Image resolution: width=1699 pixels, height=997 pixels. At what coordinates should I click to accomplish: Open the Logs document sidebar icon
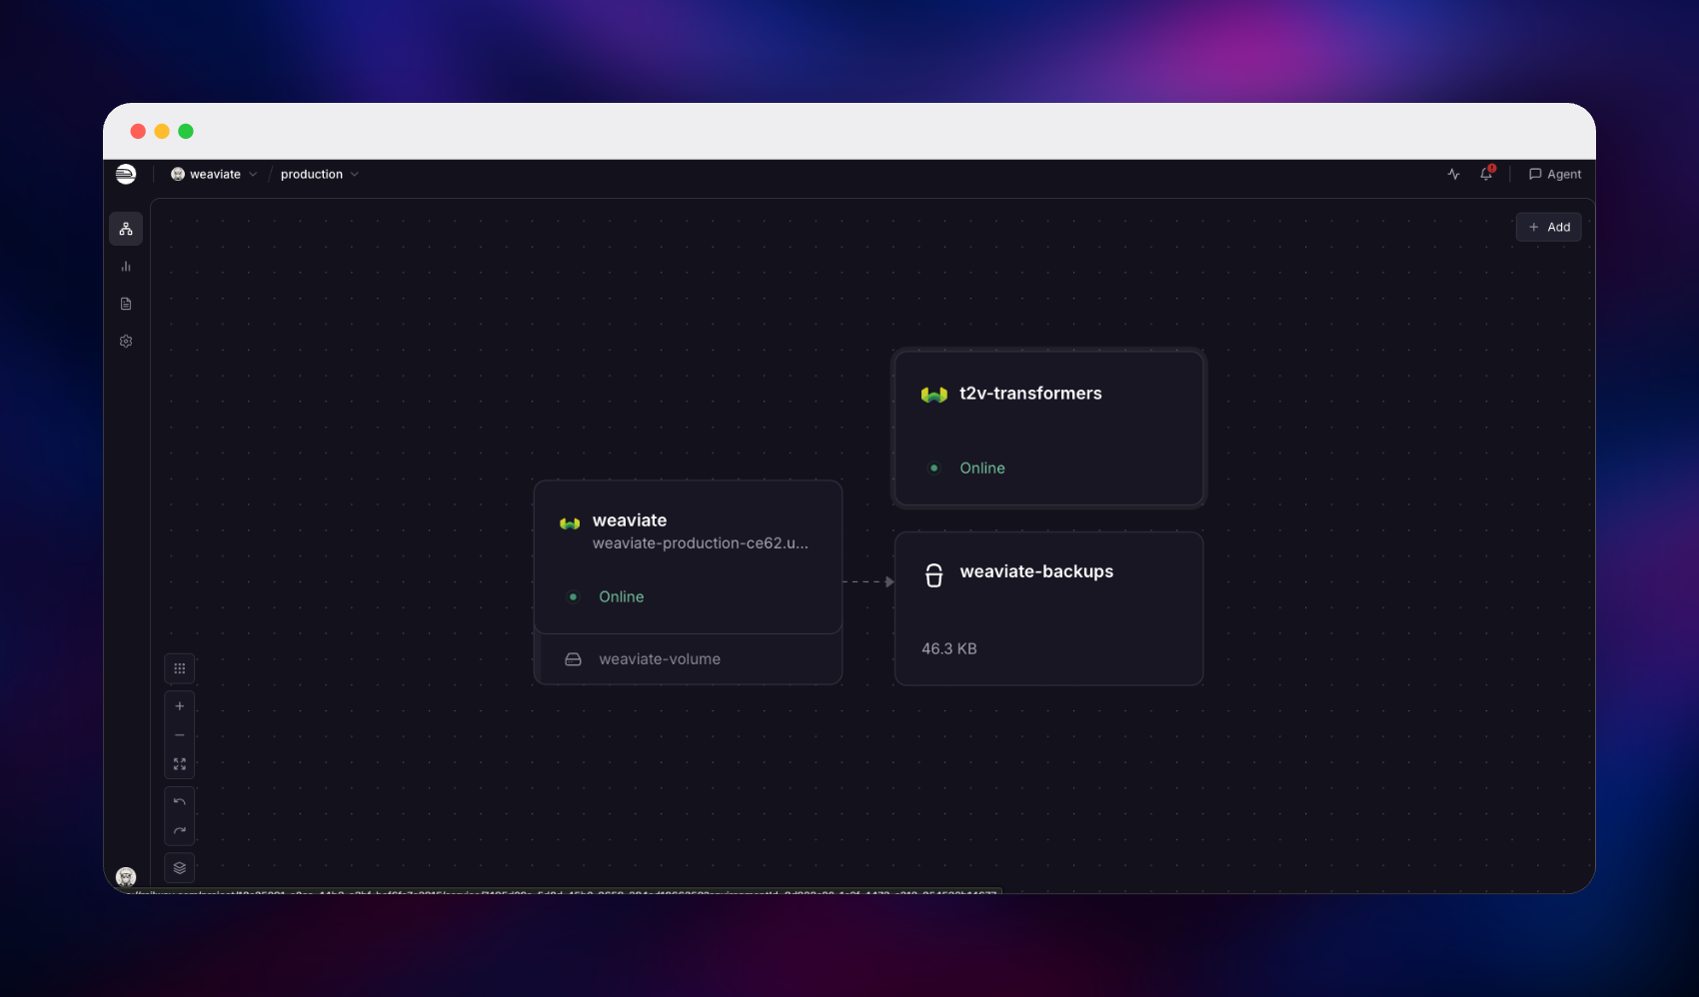pos(126,304)
